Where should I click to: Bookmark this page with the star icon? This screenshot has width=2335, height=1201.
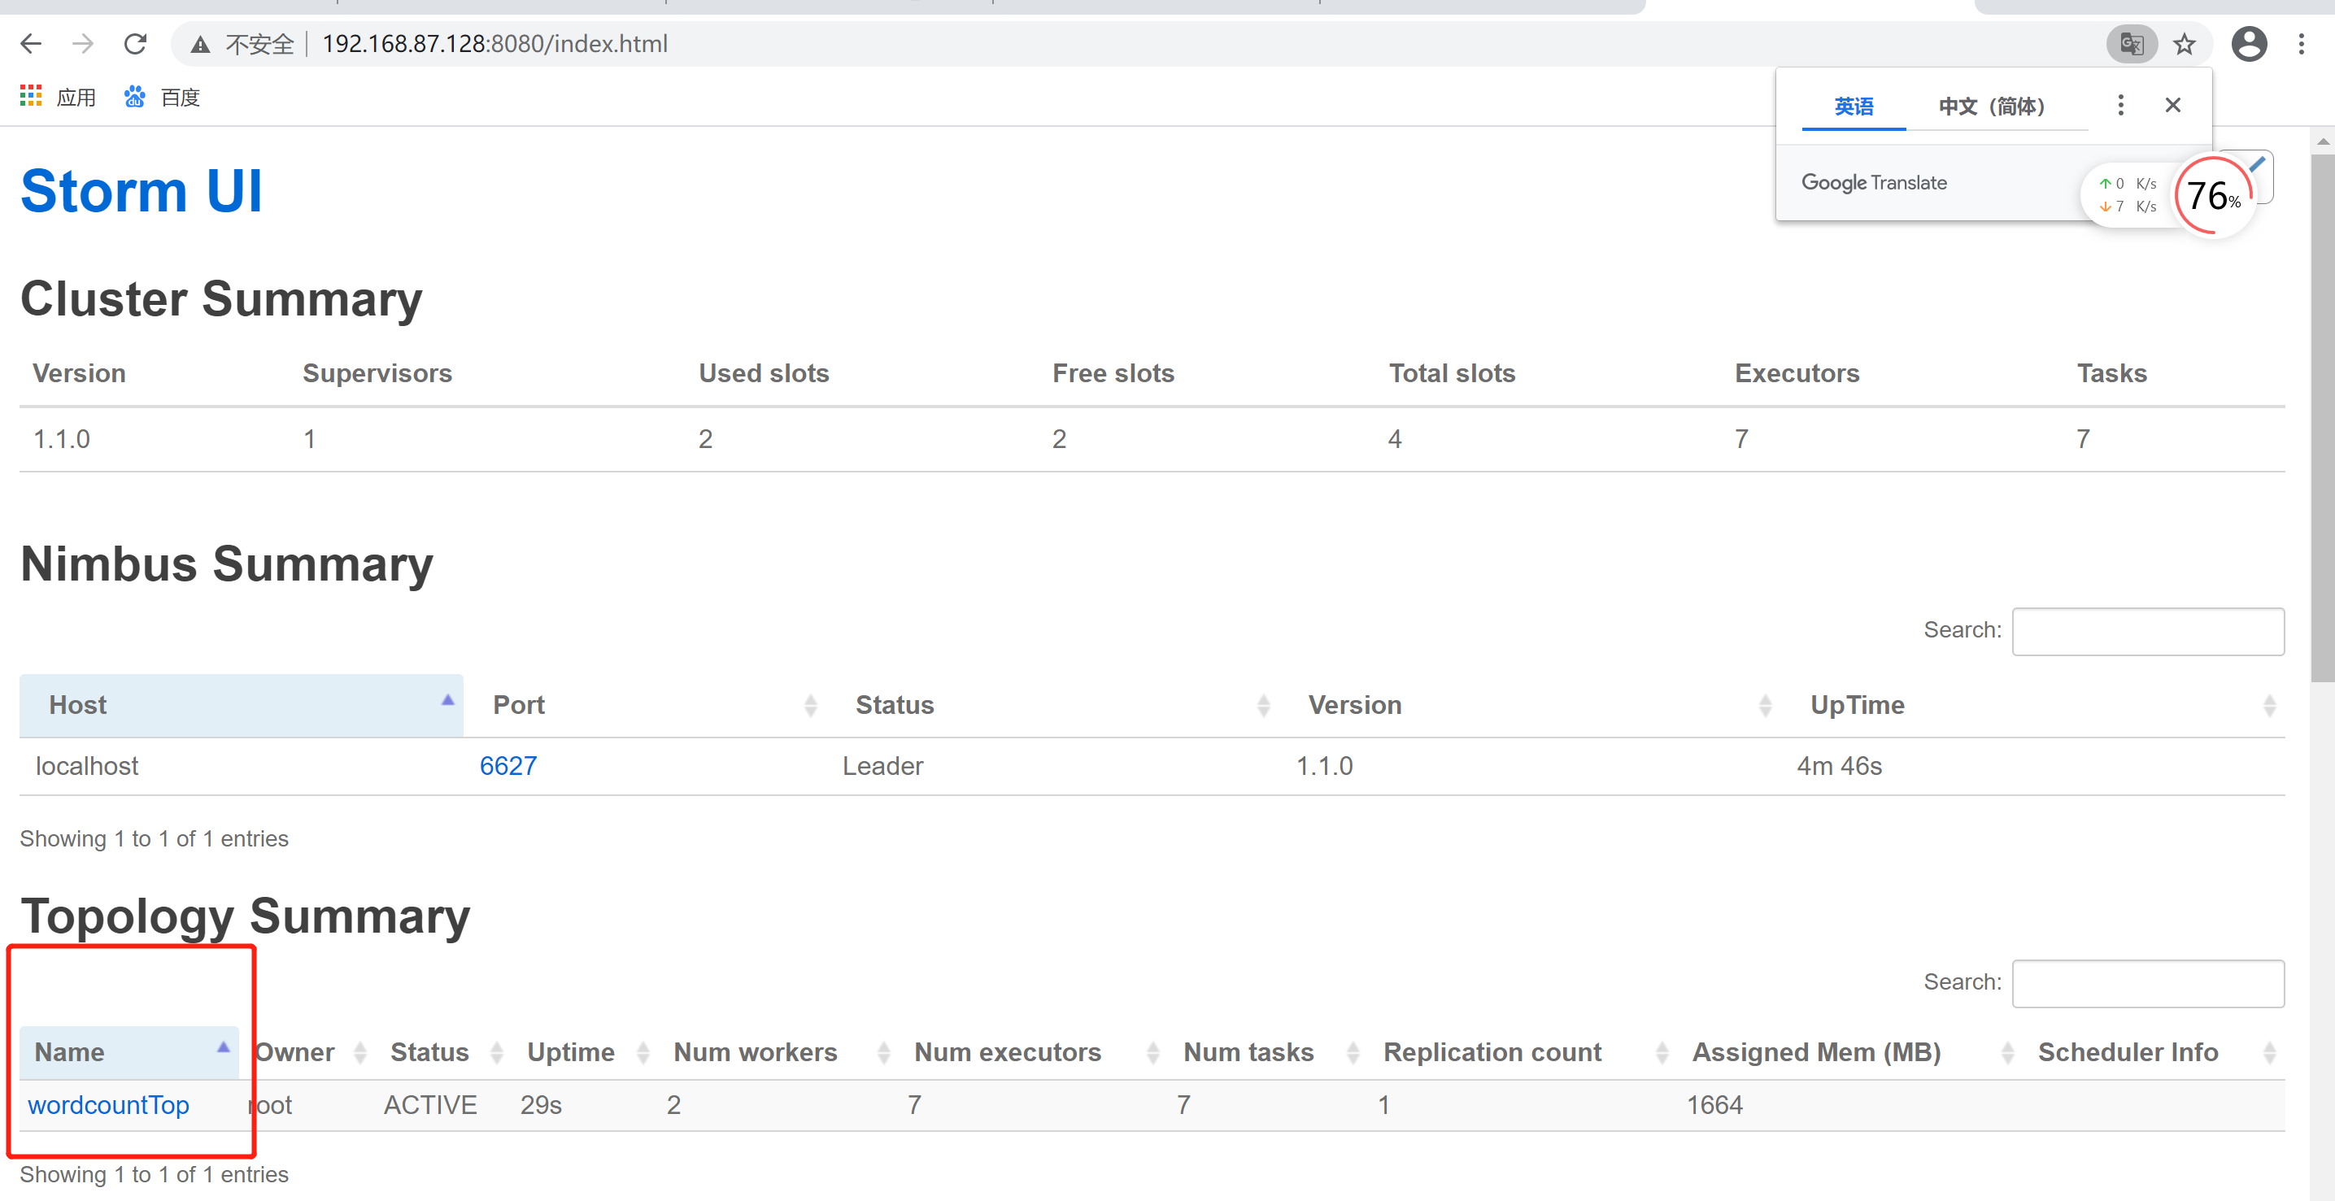[2185, 44]
